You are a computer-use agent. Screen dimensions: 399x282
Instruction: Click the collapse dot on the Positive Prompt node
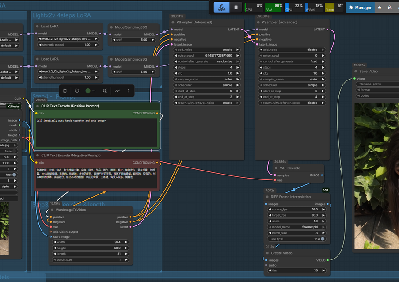point(38,106)
